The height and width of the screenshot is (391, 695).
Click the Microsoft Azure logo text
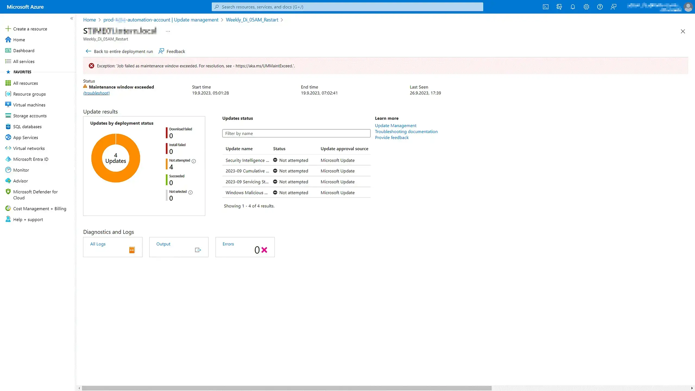coord(25,7)
